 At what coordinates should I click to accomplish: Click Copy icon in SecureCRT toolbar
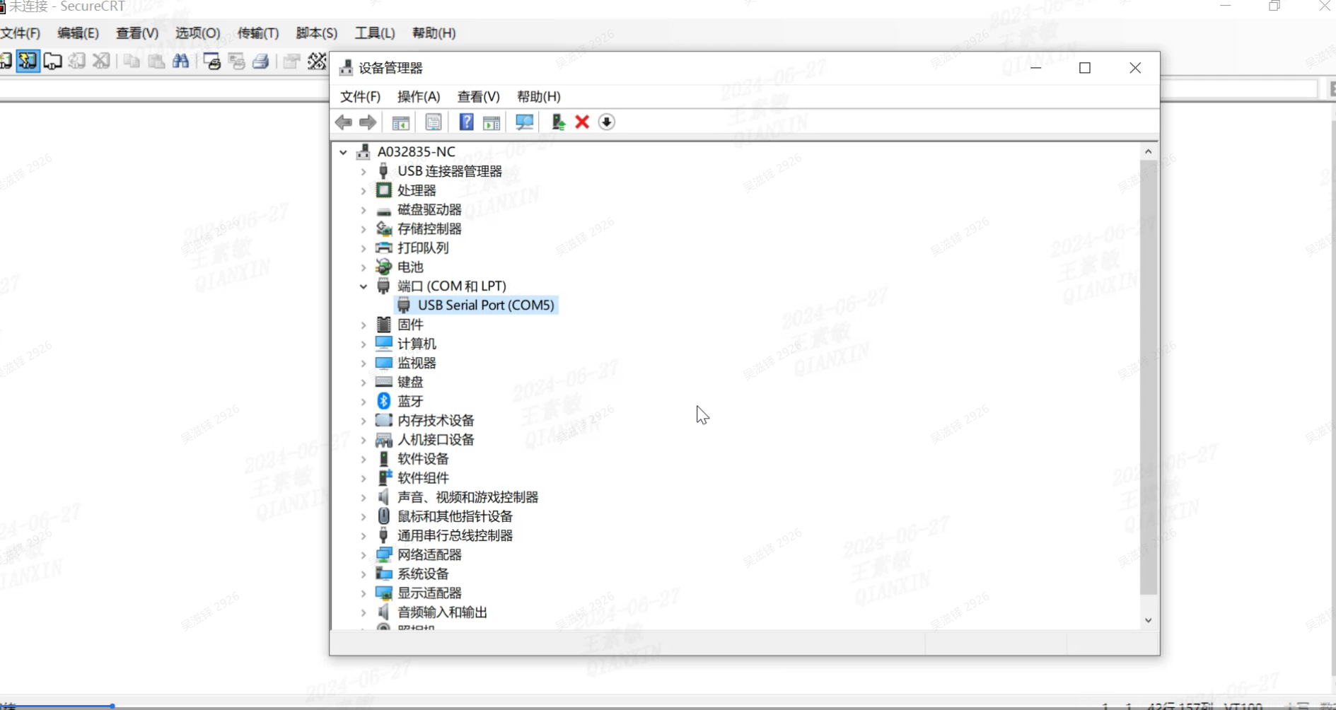point(132,61)
